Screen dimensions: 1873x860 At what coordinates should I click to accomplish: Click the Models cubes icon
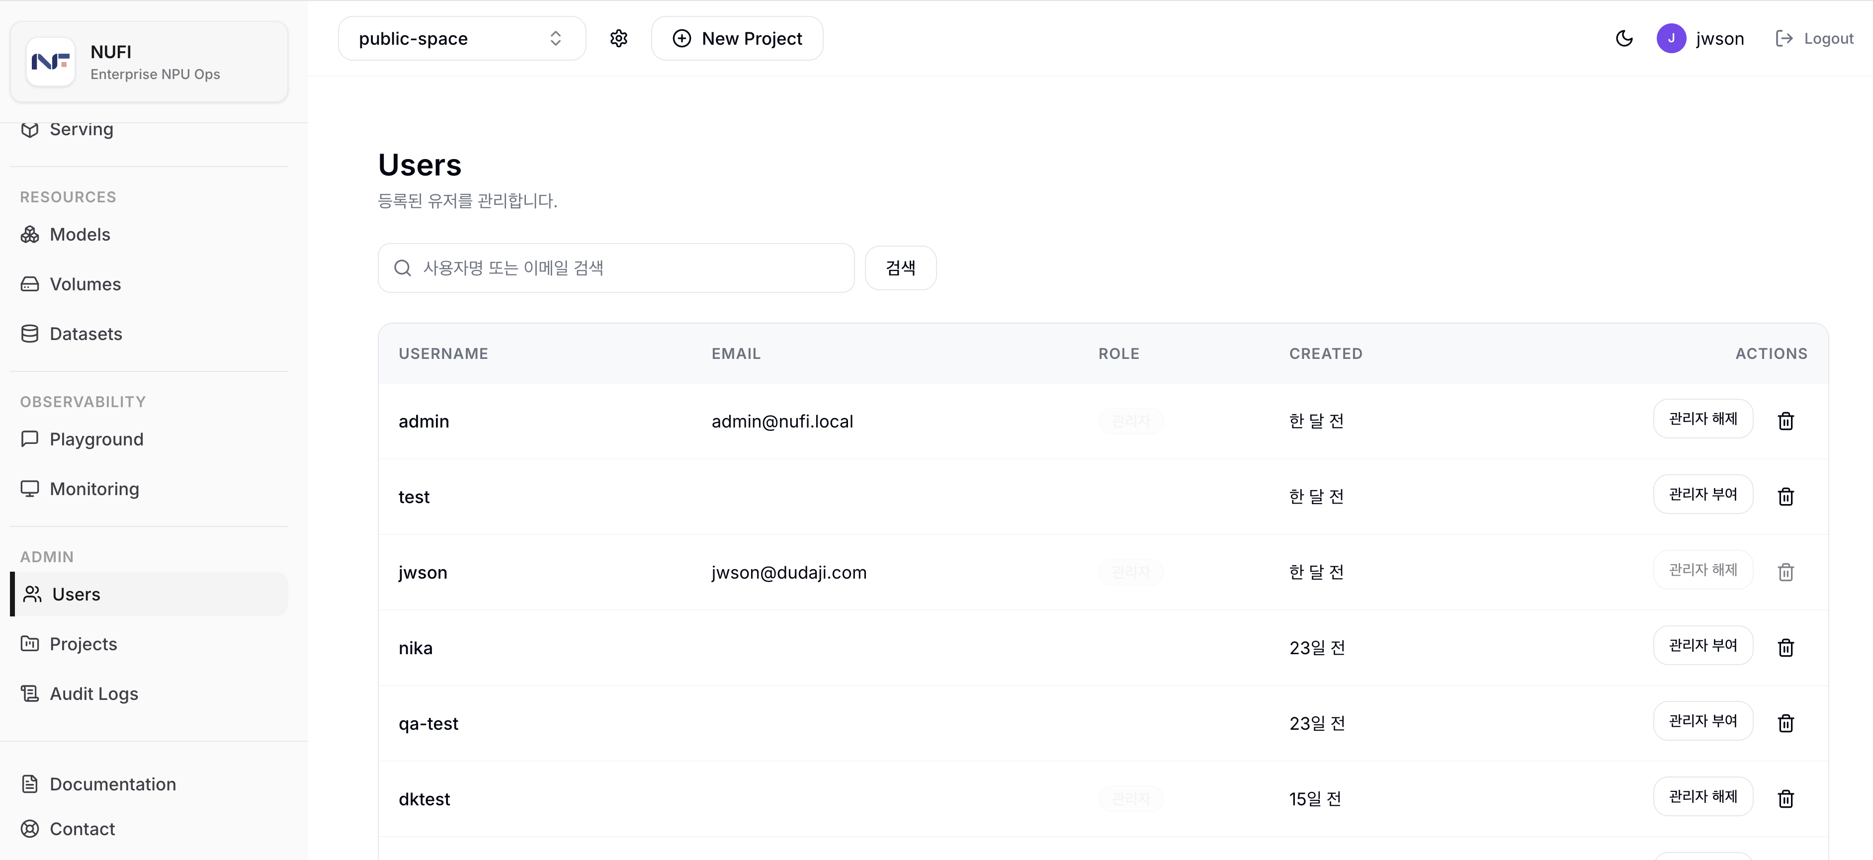(x=30, y=235)
